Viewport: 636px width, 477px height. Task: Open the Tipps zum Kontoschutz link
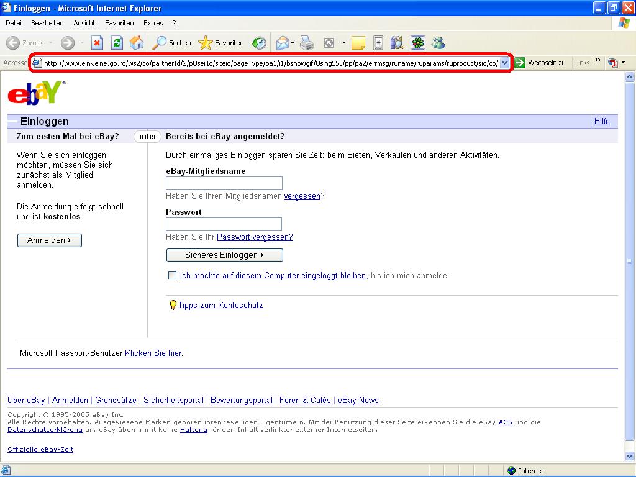click(220, 305)
